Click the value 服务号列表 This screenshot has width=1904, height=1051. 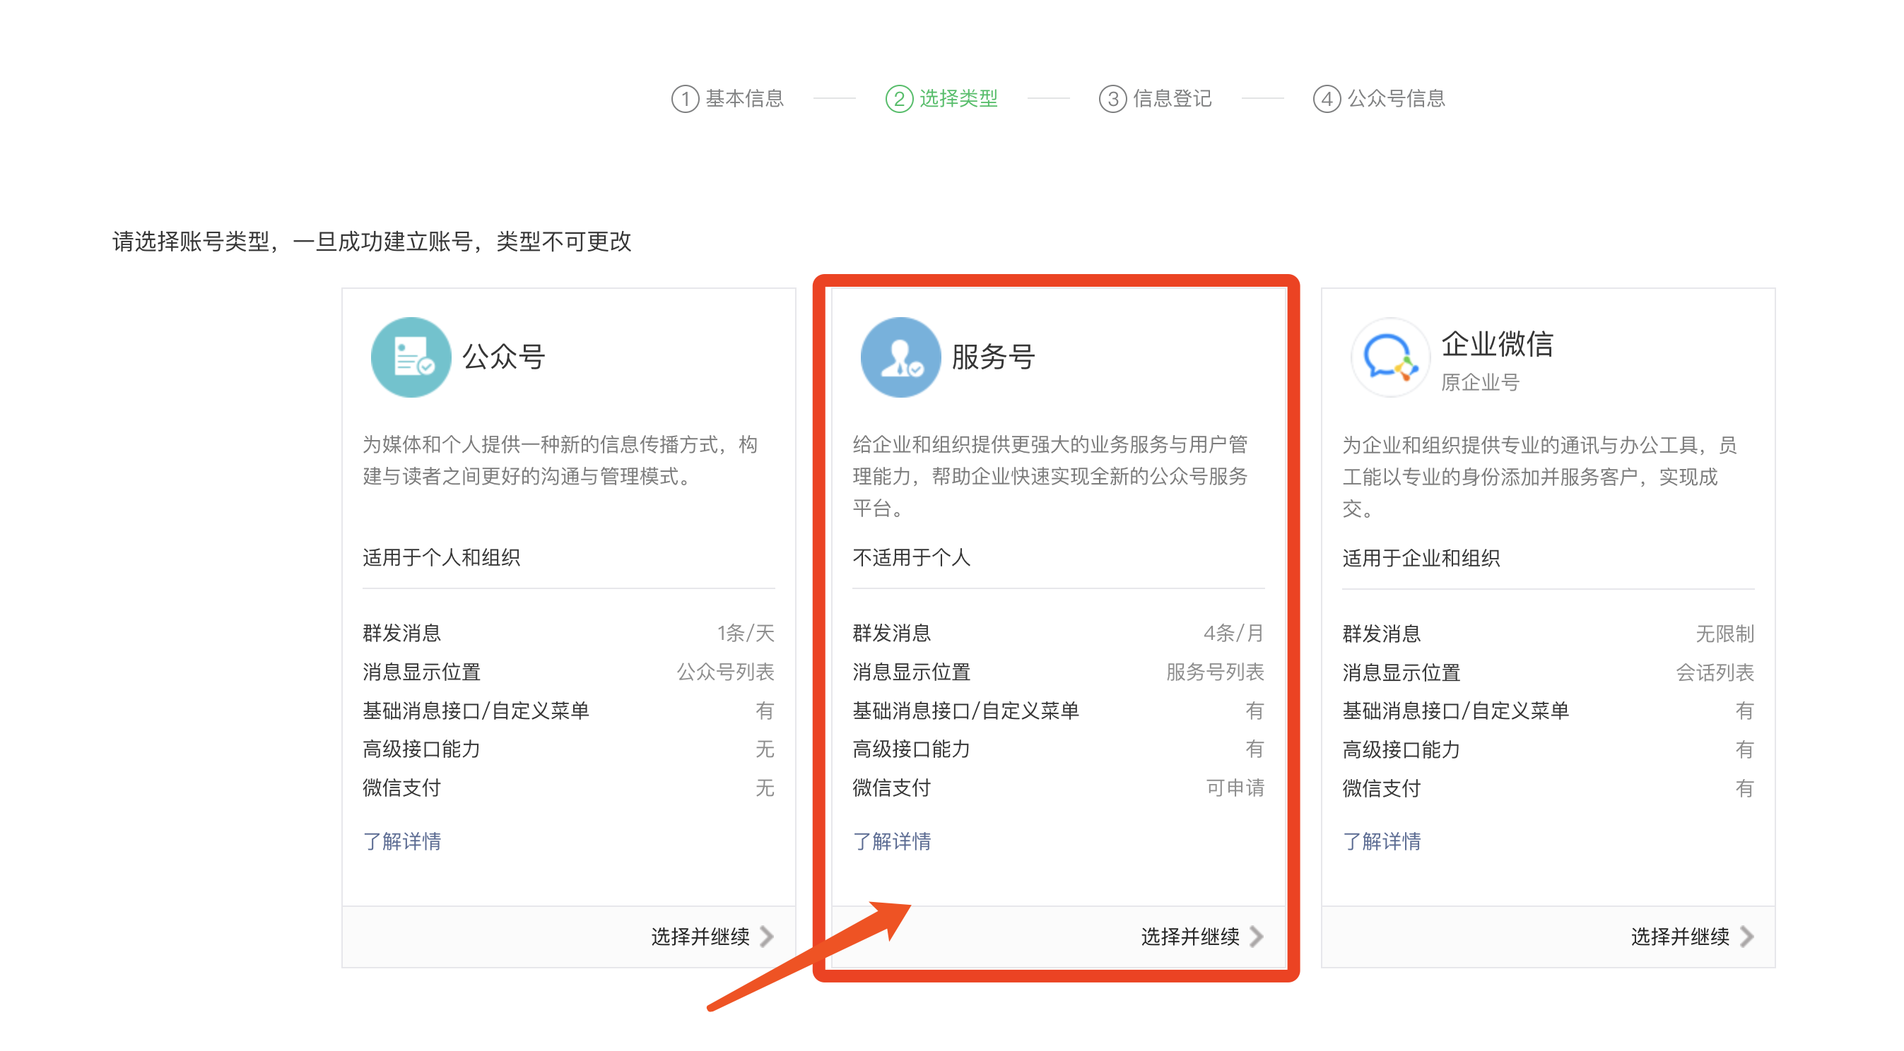point(1216,672)
